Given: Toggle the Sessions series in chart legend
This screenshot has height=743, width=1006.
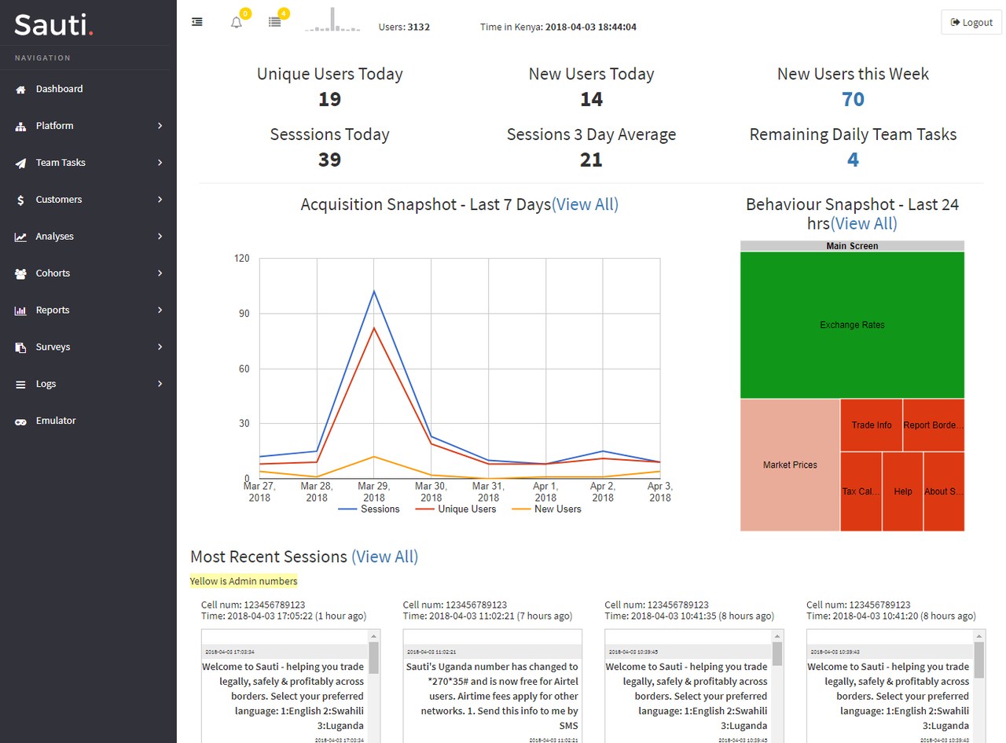Looking at the screenshot, I should coord(369,509).
